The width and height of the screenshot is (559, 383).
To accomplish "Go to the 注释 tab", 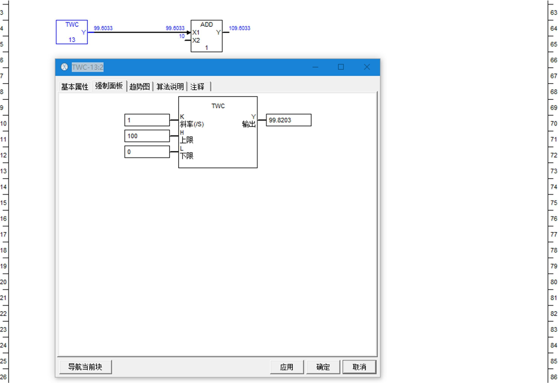I will [x=197, y=87].
